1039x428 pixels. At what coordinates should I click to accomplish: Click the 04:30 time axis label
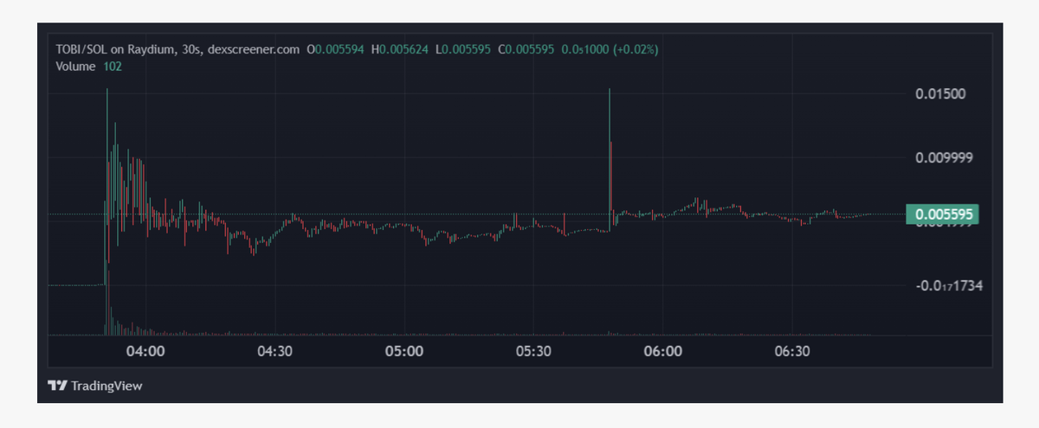coord(274,351)
